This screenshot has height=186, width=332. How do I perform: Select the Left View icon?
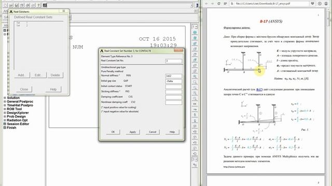(195, 65)
